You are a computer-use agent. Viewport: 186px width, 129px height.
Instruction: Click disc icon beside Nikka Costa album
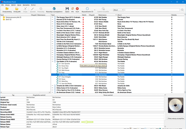(55, 88)
